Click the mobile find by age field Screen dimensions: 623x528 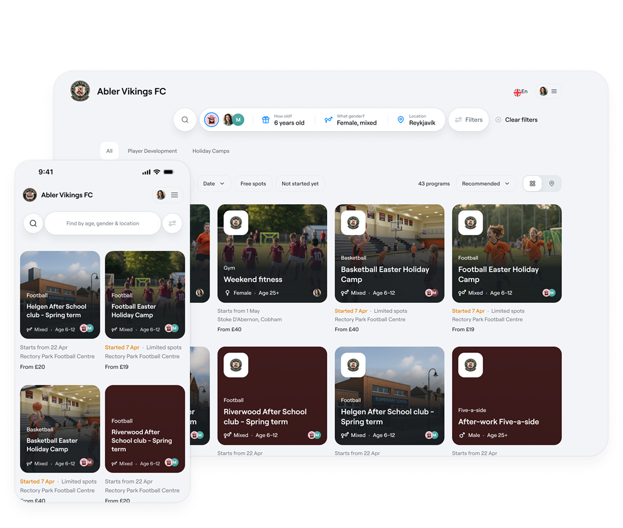point(103,223)
